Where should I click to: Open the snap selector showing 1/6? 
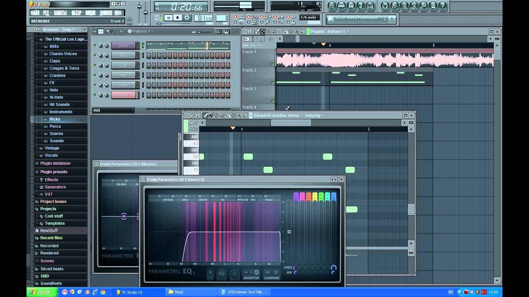coord(309,17)
